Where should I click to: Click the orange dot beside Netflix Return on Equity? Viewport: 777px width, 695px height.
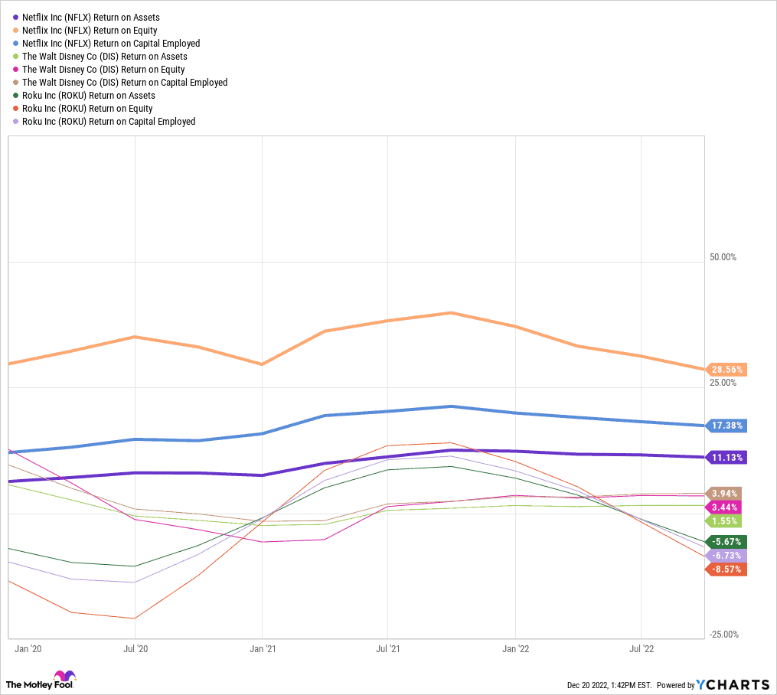click(15, 31)
